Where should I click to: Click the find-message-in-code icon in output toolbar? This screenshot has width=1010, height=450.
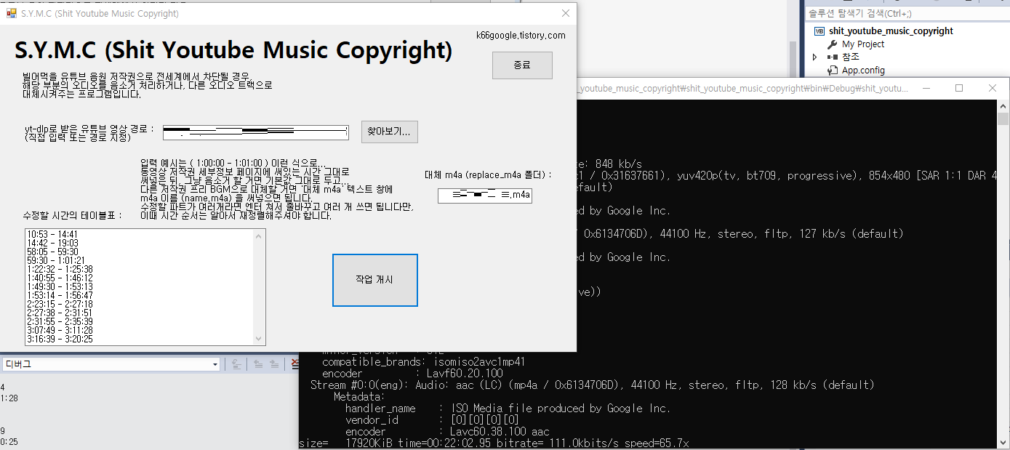(x=236, y=364)
